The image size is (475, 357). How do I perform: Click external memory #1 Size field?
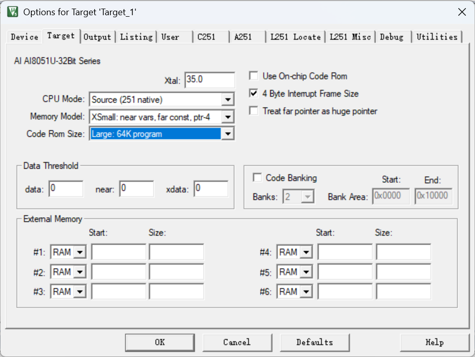pos(176,252)
